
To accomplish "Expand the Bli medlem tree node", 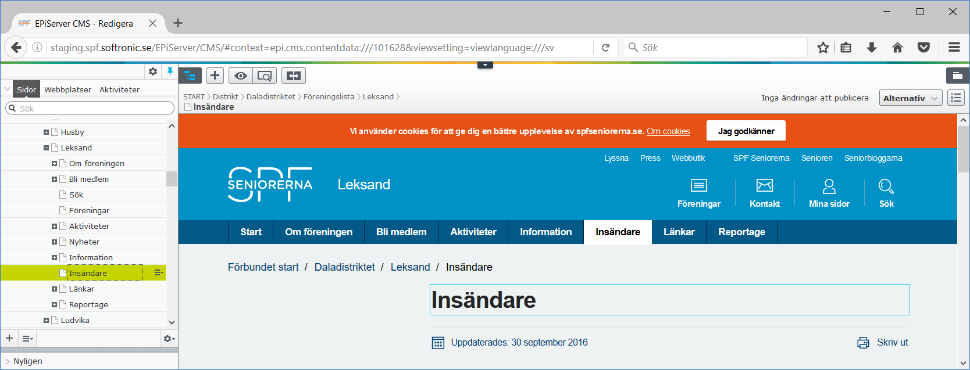I will pos(55,179).
